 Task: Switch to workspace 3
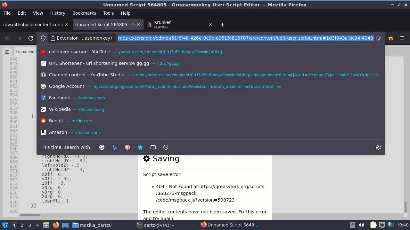point(29,225)
